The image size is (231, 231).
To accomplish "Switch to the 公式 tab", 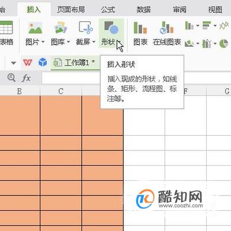I will [x=108, y=9].
